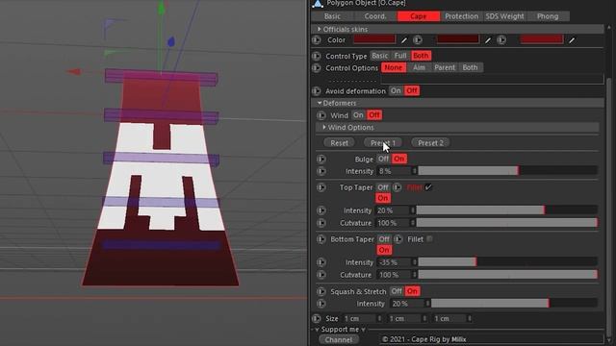
Task: Click the Reset button
Action: 339,143
